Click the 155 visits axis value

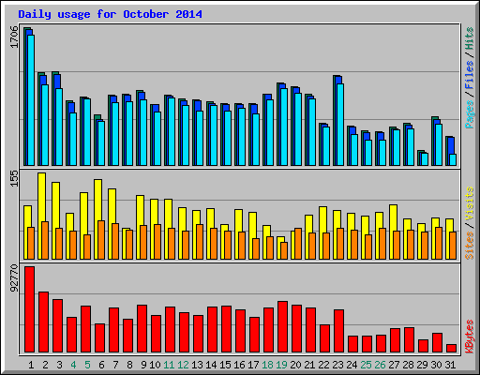click(x=14, y=178)
